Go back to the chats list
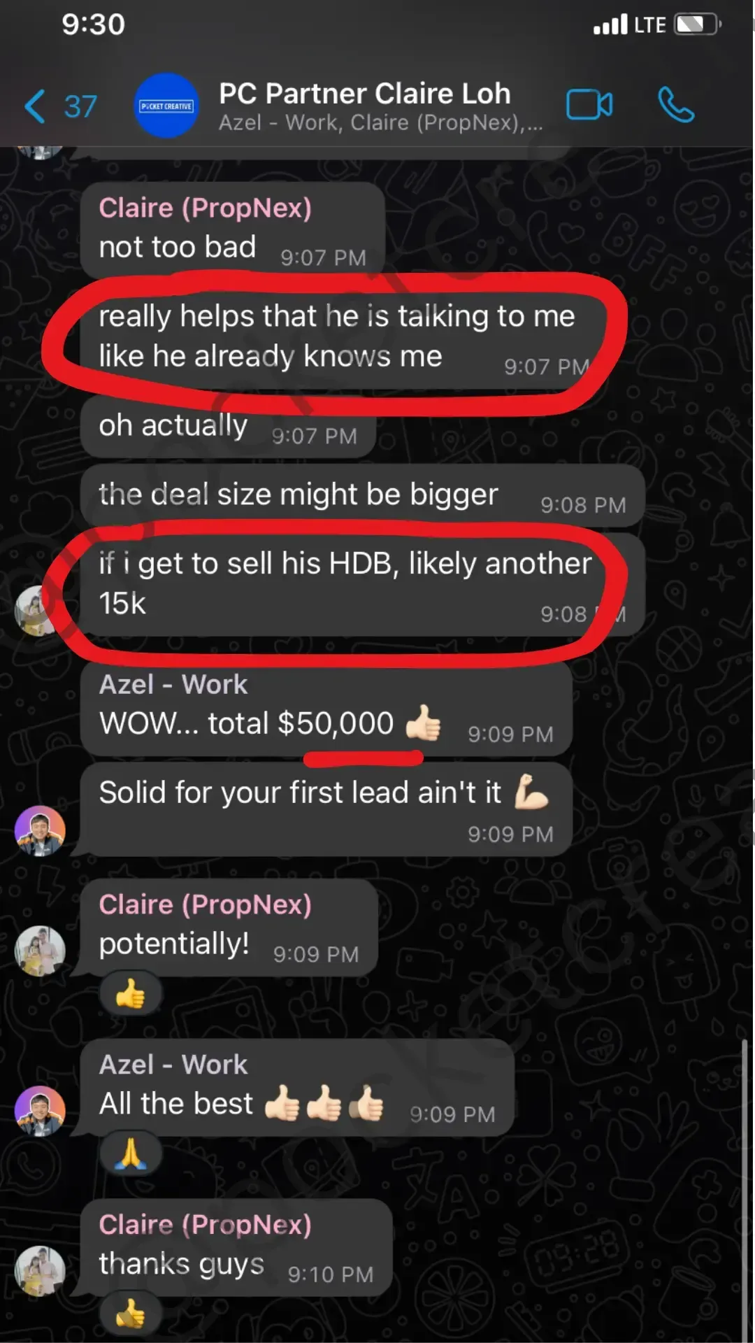The image size is (755, 1343). click(x=35, y=106)
